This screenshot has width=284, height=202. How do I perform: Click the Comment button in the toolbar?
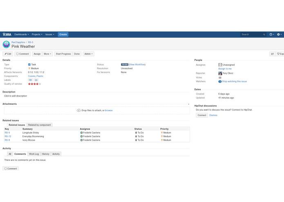(22, 54)
